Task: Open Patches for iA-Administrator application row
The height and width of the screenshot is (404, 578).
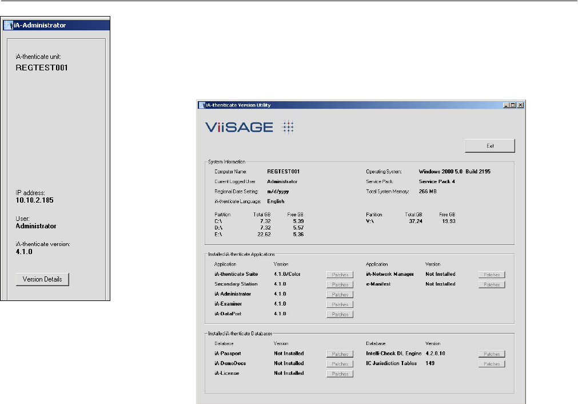Action: (340, 295)
